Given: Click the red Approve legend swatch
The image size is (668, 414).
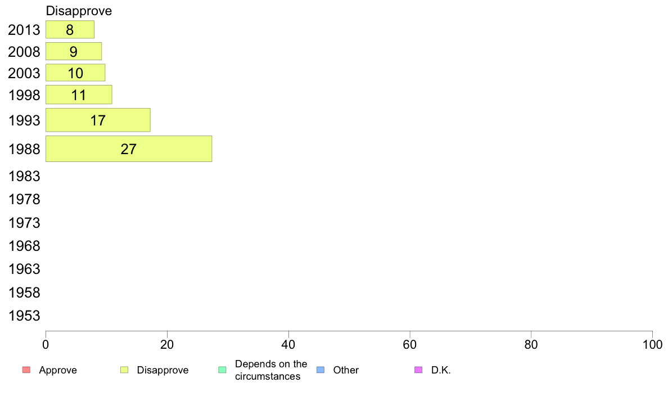Looking at the screenshot, I should click(x=26, y=370).
